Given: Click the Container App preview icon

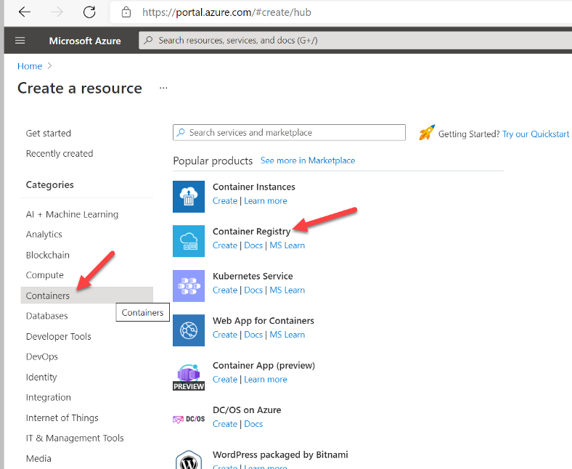Looking at the screenshot, I should [x=189, y=375].
